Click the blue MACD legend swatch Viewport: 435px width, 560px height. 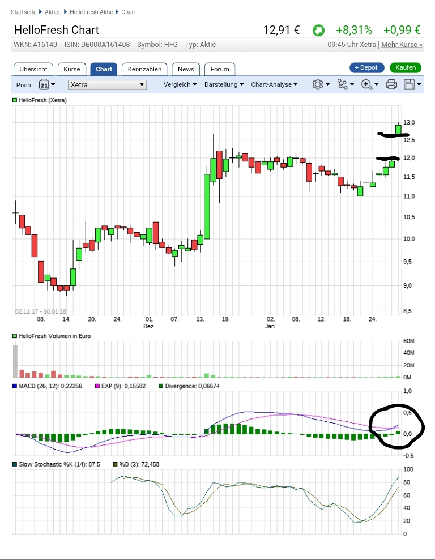click(15, 386)
